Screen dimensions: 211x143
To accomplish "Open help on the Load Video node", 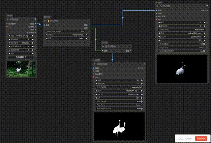I will 35,20.
